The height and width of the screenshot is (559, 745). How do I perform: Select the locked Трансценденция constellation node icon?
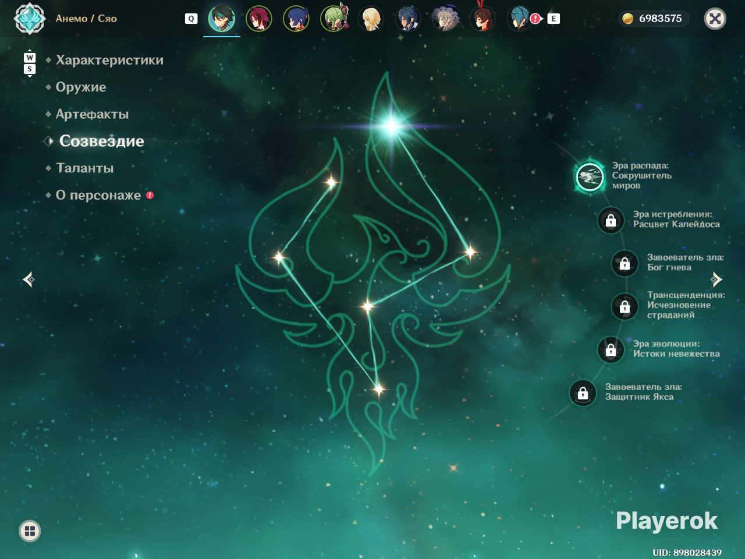tap(625, 306)
